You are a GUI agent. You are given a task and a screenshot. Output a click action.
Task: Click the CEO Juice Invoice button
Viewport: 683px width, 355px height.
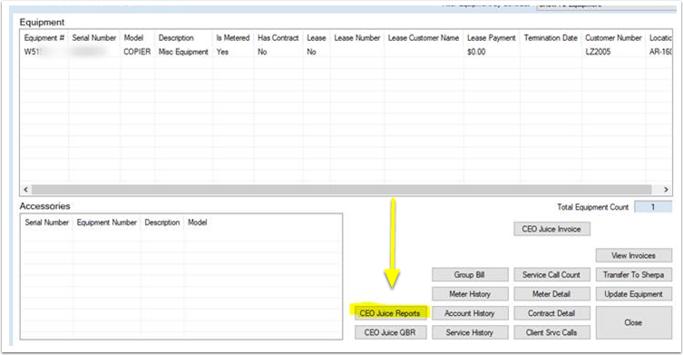pyautogui.click(x=551, y=229)
